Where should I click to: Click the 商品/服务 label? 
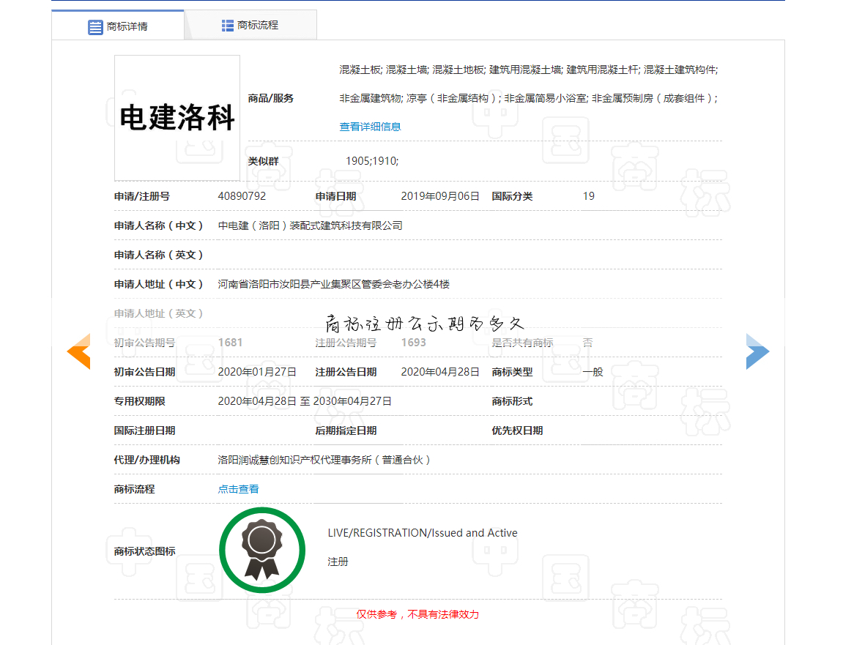(x=270, y=98)
